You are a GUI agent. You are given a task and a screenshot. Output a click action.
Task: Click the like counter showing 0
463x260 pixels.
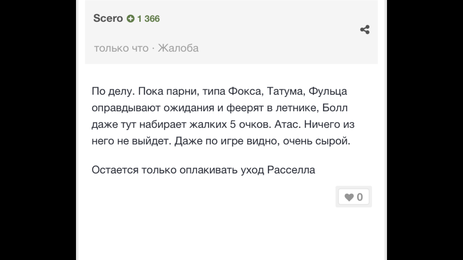(x=360, y=197)
